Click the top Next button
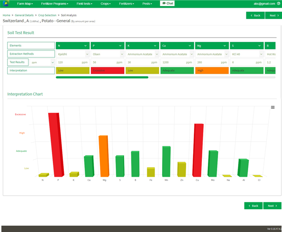This screenshot has height=232, width=282. click(x=274, y=15)
